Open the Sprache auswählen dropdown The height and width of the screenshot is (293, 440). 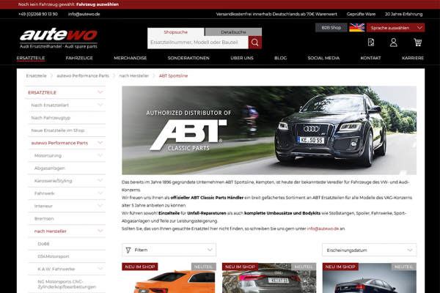(x=395, y=28)
